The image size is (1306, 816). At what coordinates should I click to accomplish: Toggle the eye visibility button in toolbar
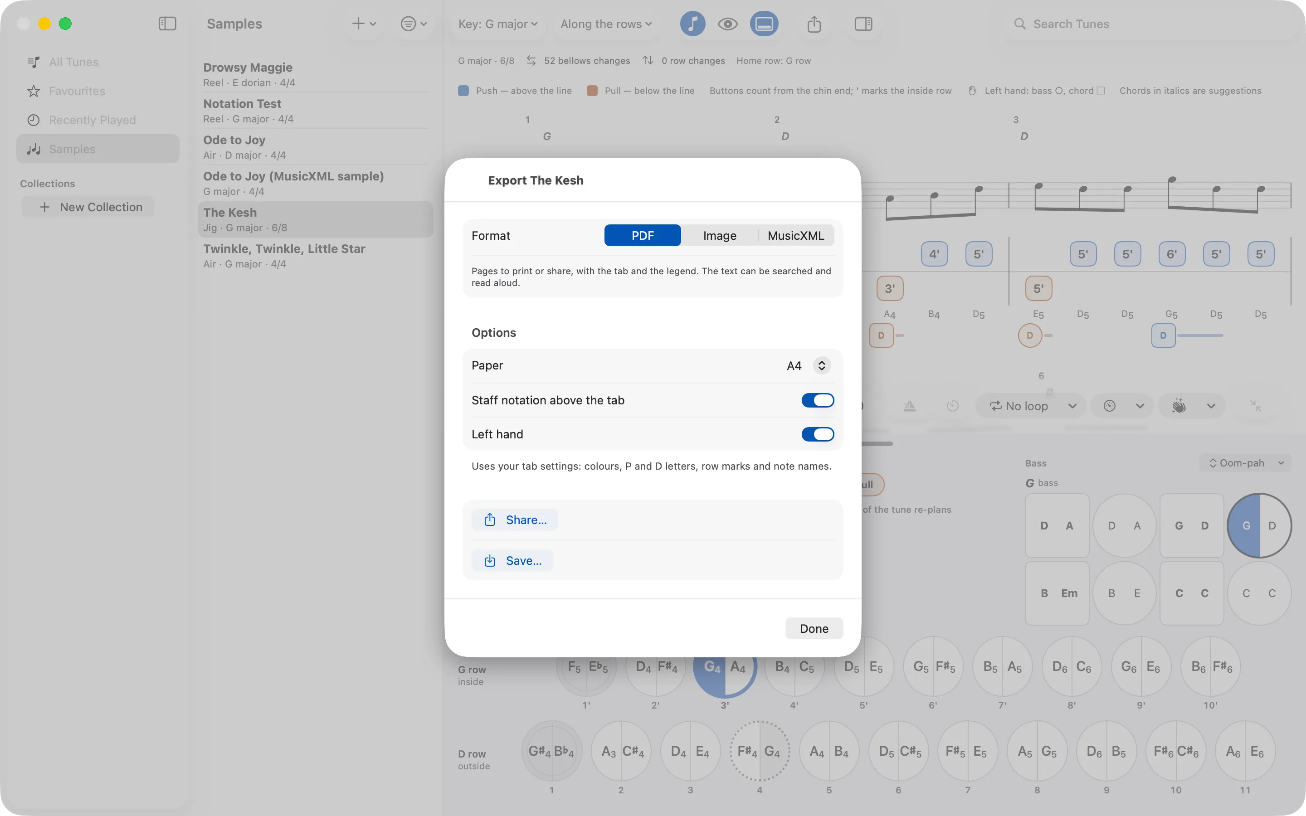point(727,24)
